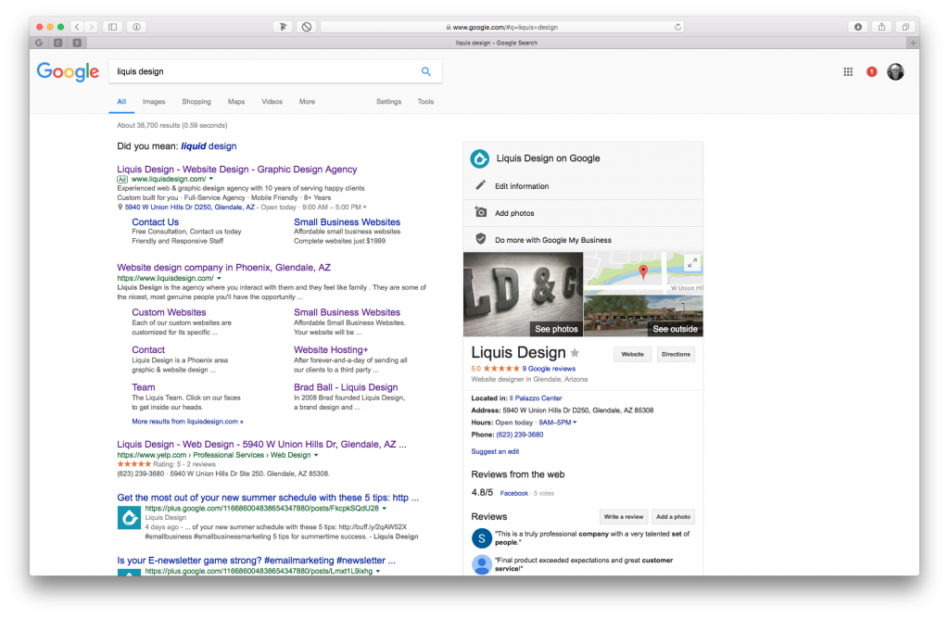
Task: Click the liquid design suggestion link
Action: (x=209, y=145)
